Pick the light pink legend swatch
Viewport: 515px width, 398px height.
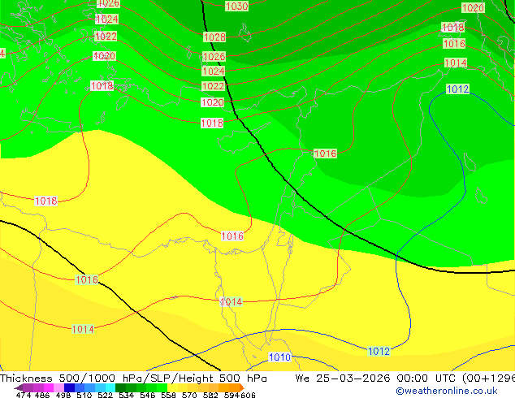[58, 387]
